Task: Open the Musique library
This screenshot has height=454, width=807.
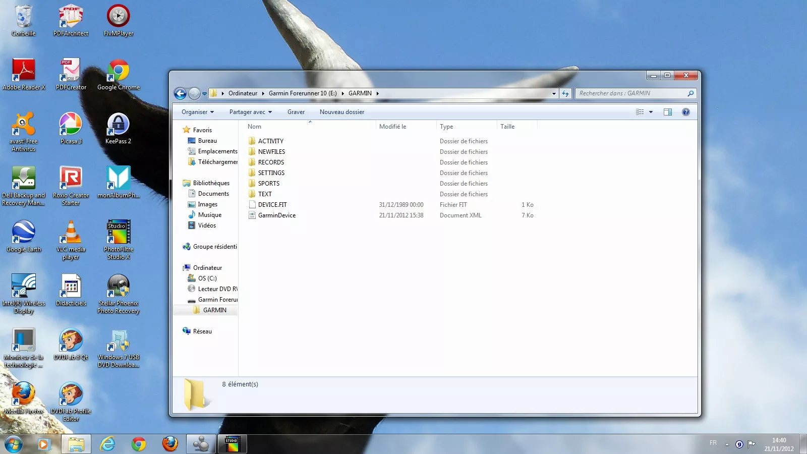Action: click(209, 215)
